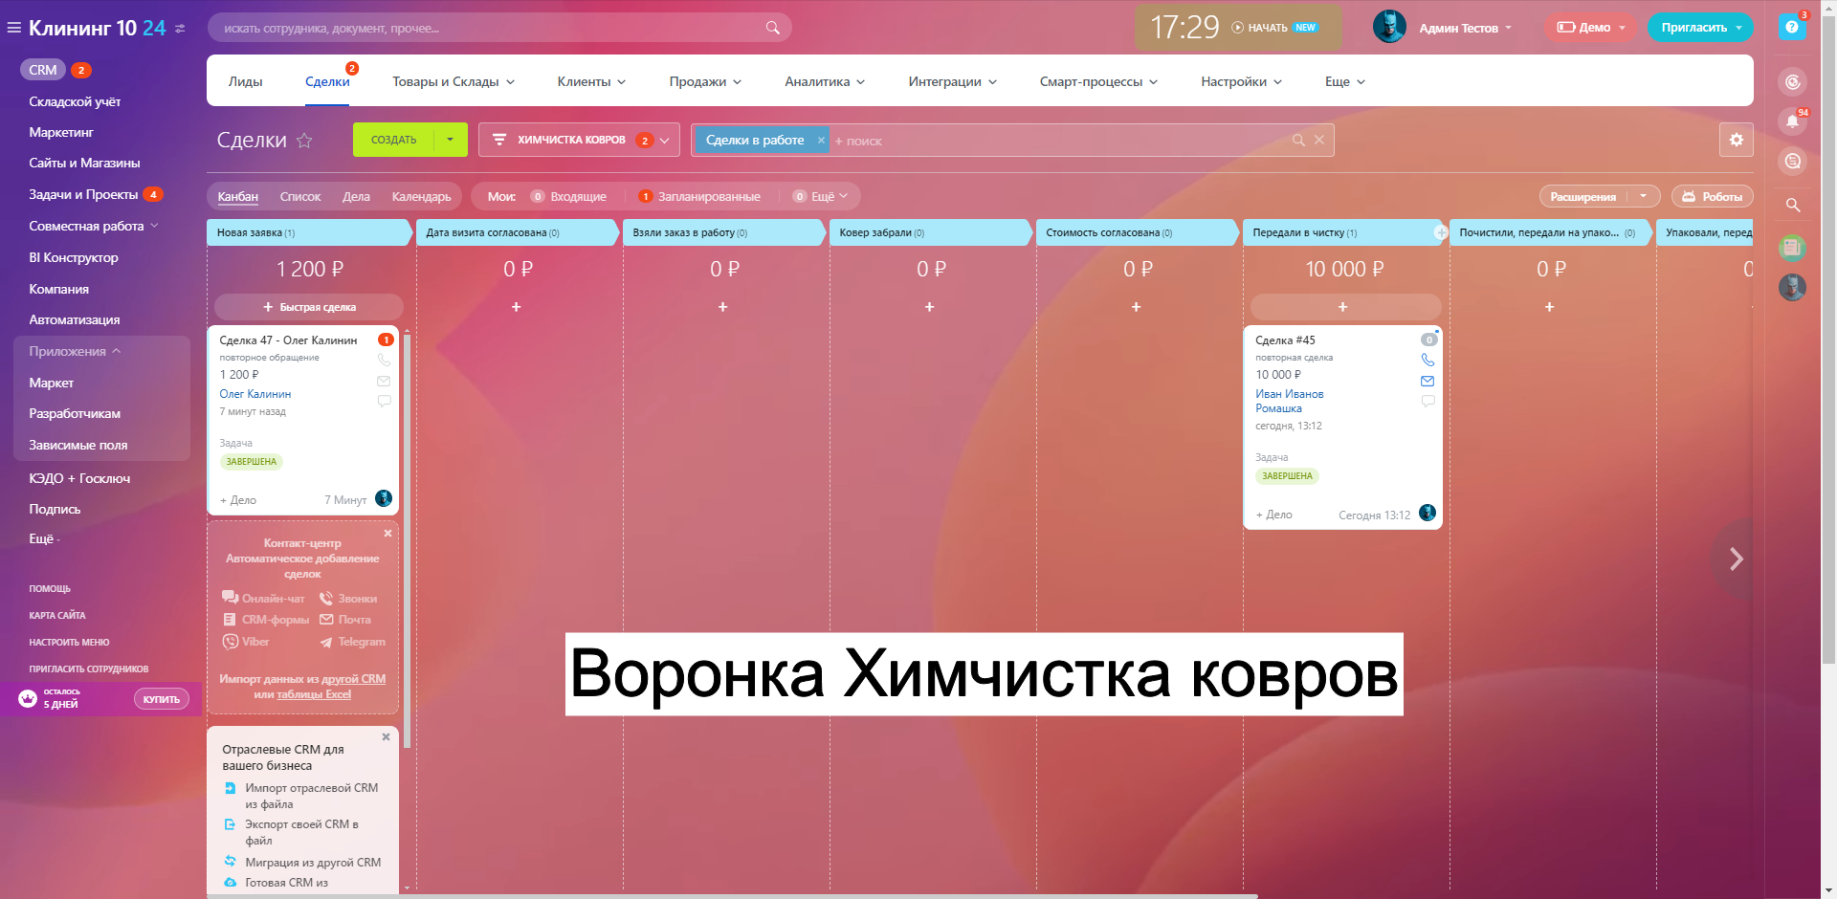1837x899 pixels.
Task: Click the deals filter search input
Action: click(x=1059, y=141)
